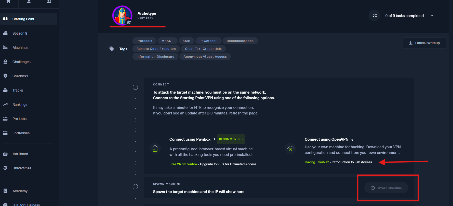This screenshot has width=453, height=206.
Task: Click the SPAWN MACHINE power button
Action: pyautogui.click(x=386, y=188)
